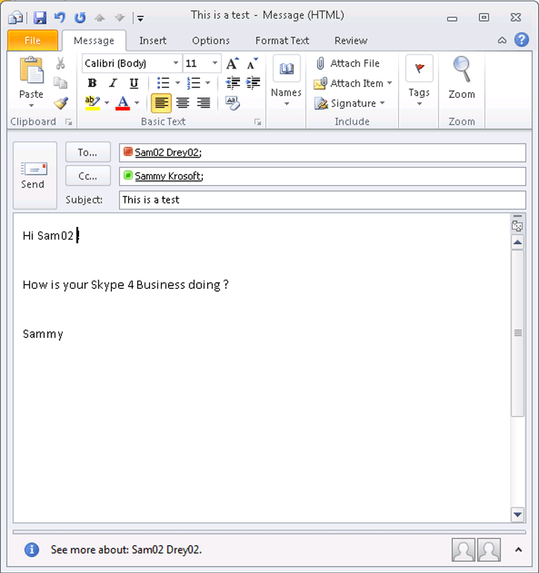The width and height of the screenshot is (539, 573).
Task: Apply yellow text highlight color
Action: 92,103
